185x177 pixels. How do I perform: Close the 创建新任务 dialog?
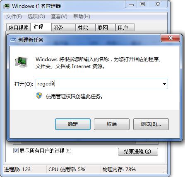[x=171, y=38]
